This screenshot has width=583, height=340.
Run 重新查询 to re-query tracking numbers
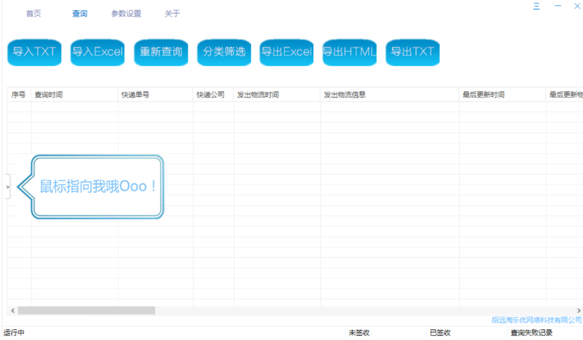[161, 52]
